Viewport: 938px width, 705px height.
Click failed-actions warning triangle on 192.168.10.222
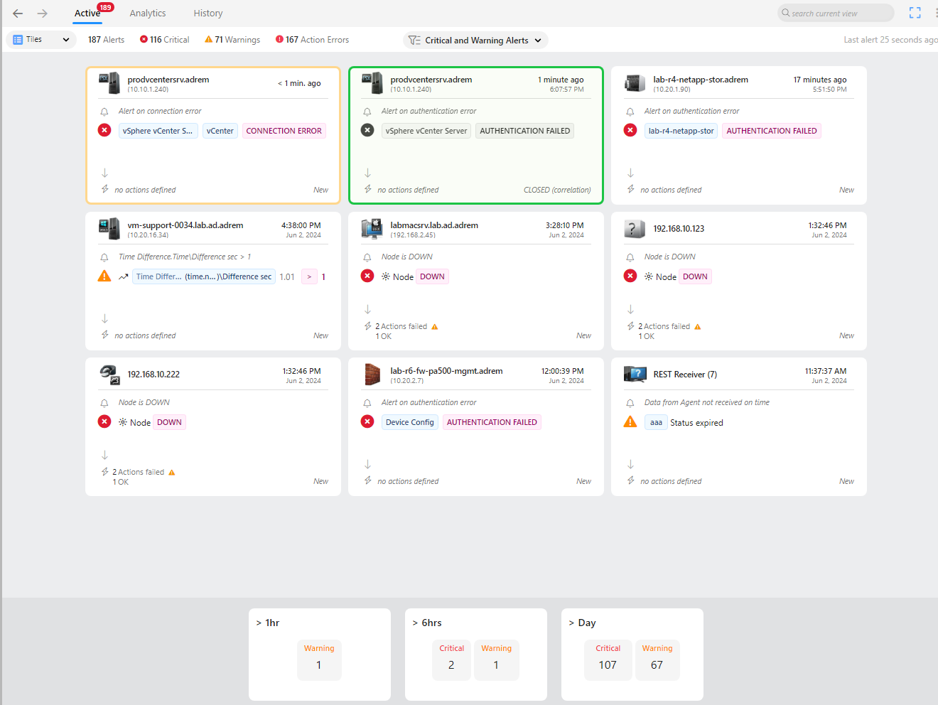pos(172,473)
